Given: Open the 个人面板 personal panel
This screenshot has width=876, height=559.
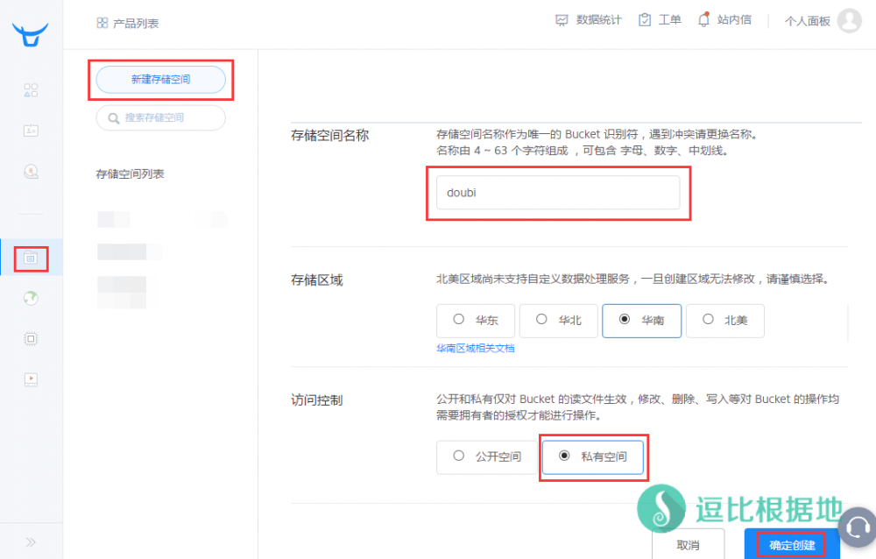Looking at the screenshot, I should point(807,21).
